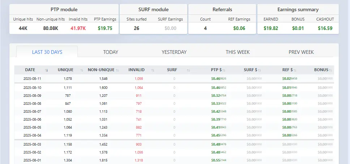Image resolution: width=350 pixels, height=164 pixels.
Task: Select the 2025-08-11 date cell
Action: (32, 78)
